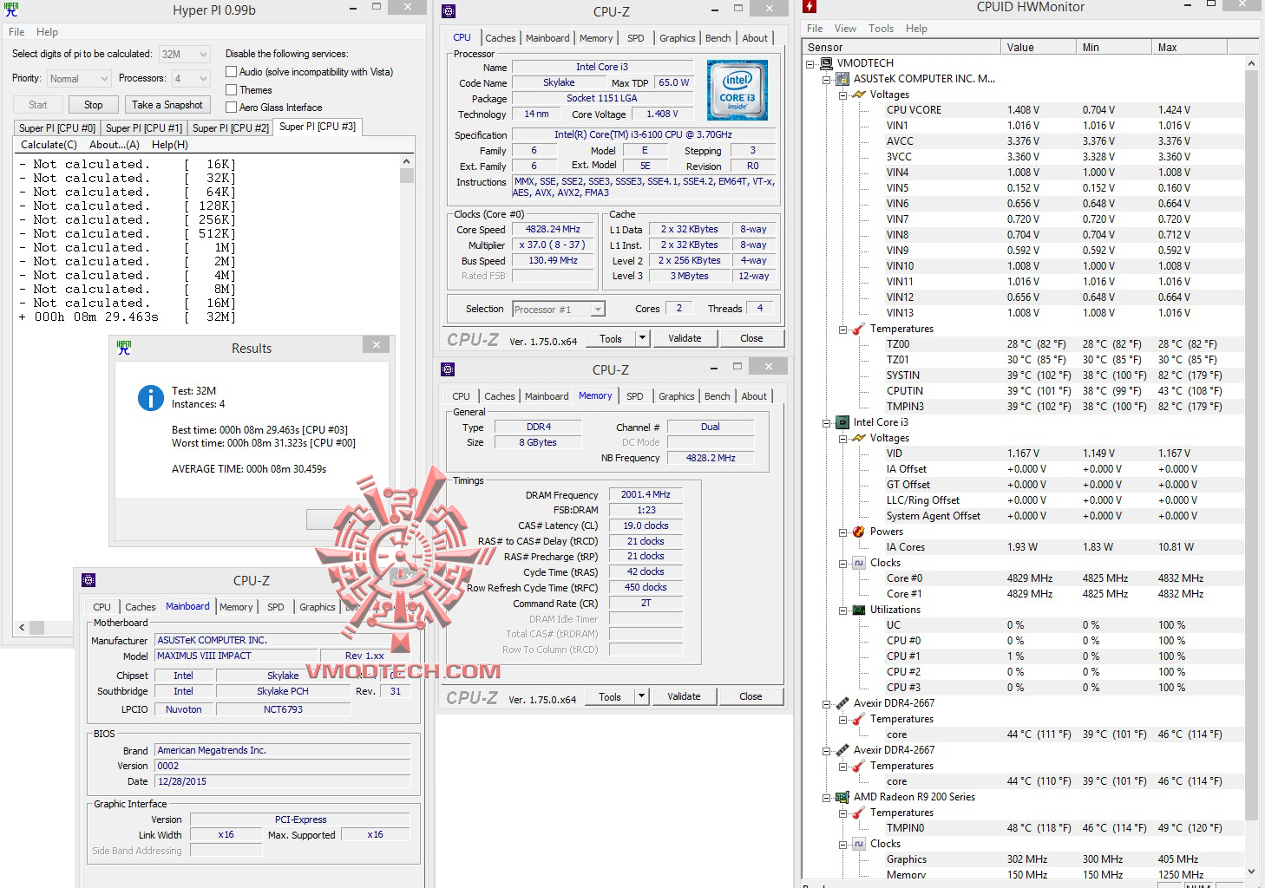1265x888 pixels.
Task: Click the ASUSTeK motherboard icon in sensor tree
Action: click(x=842, y=79)
